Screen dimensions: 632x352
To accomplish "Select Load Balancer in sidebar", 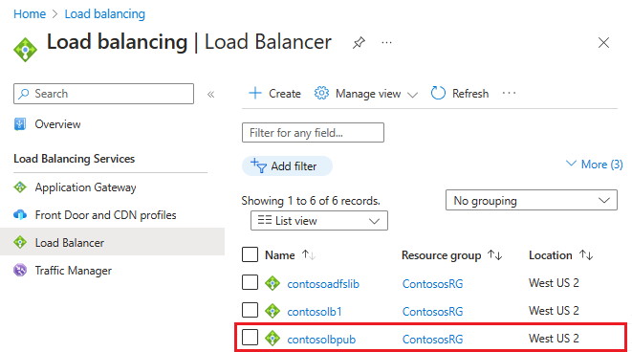I will pyautogui.click(x=112, y=242).
